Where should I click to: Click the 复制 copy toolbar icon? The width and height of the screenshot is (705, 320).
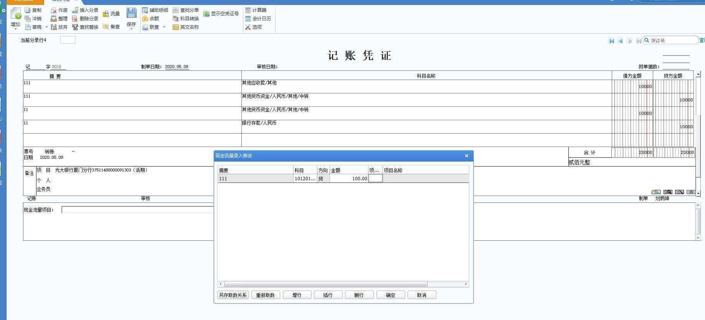28,10
